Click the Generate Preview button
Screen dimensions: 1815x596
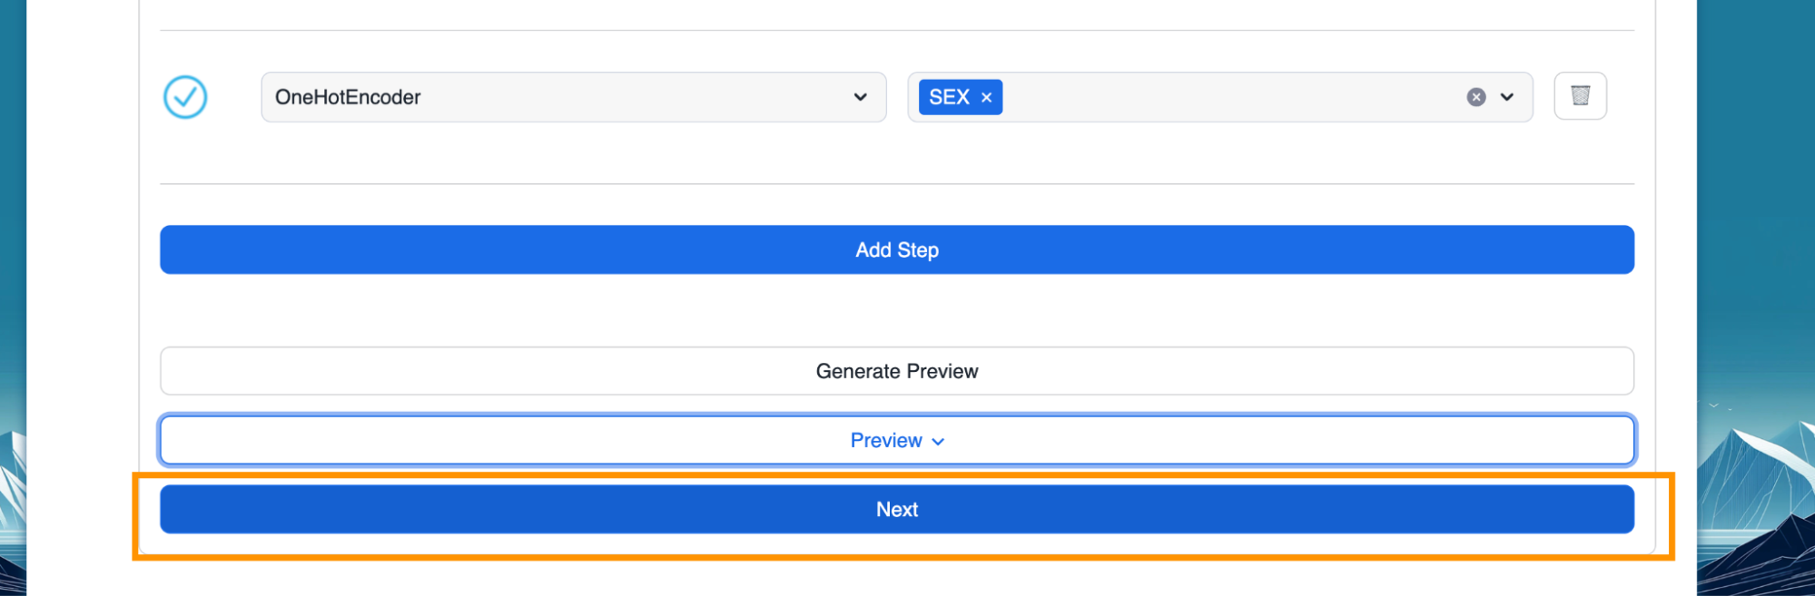[x=896, y=371]
